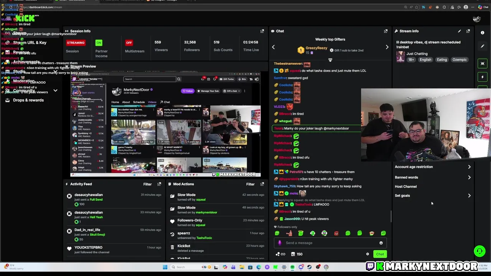
Task: Click the chat scrollbar
Action: tap(391, 217)
